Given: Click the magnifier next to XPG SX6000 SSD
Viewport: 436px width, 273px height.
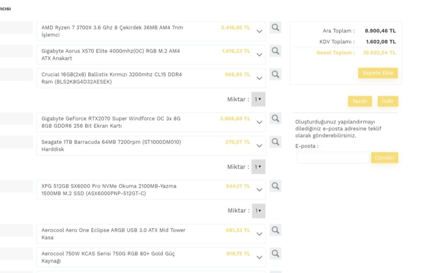Looking at the screenshot, I should click(275, 186).
